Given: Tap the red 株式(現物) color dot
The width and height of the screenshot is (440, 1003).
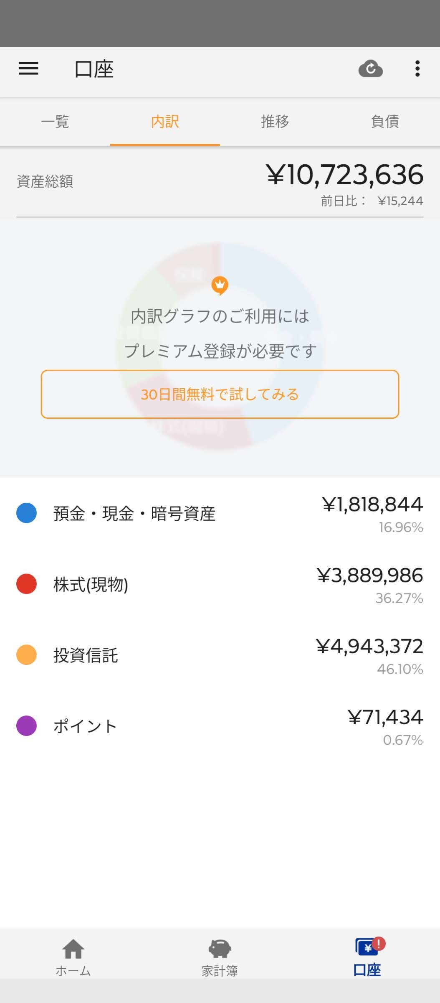Looking at the screenshot, I should coord(26,584).
